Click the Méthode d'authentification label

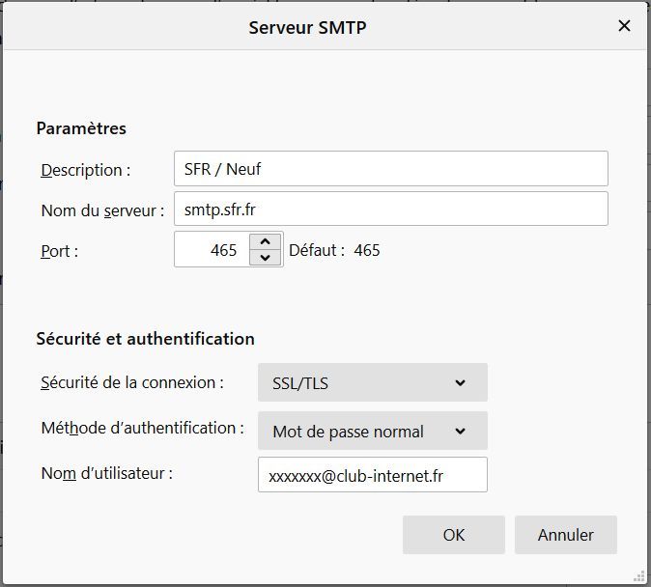[x=142, y=428]
